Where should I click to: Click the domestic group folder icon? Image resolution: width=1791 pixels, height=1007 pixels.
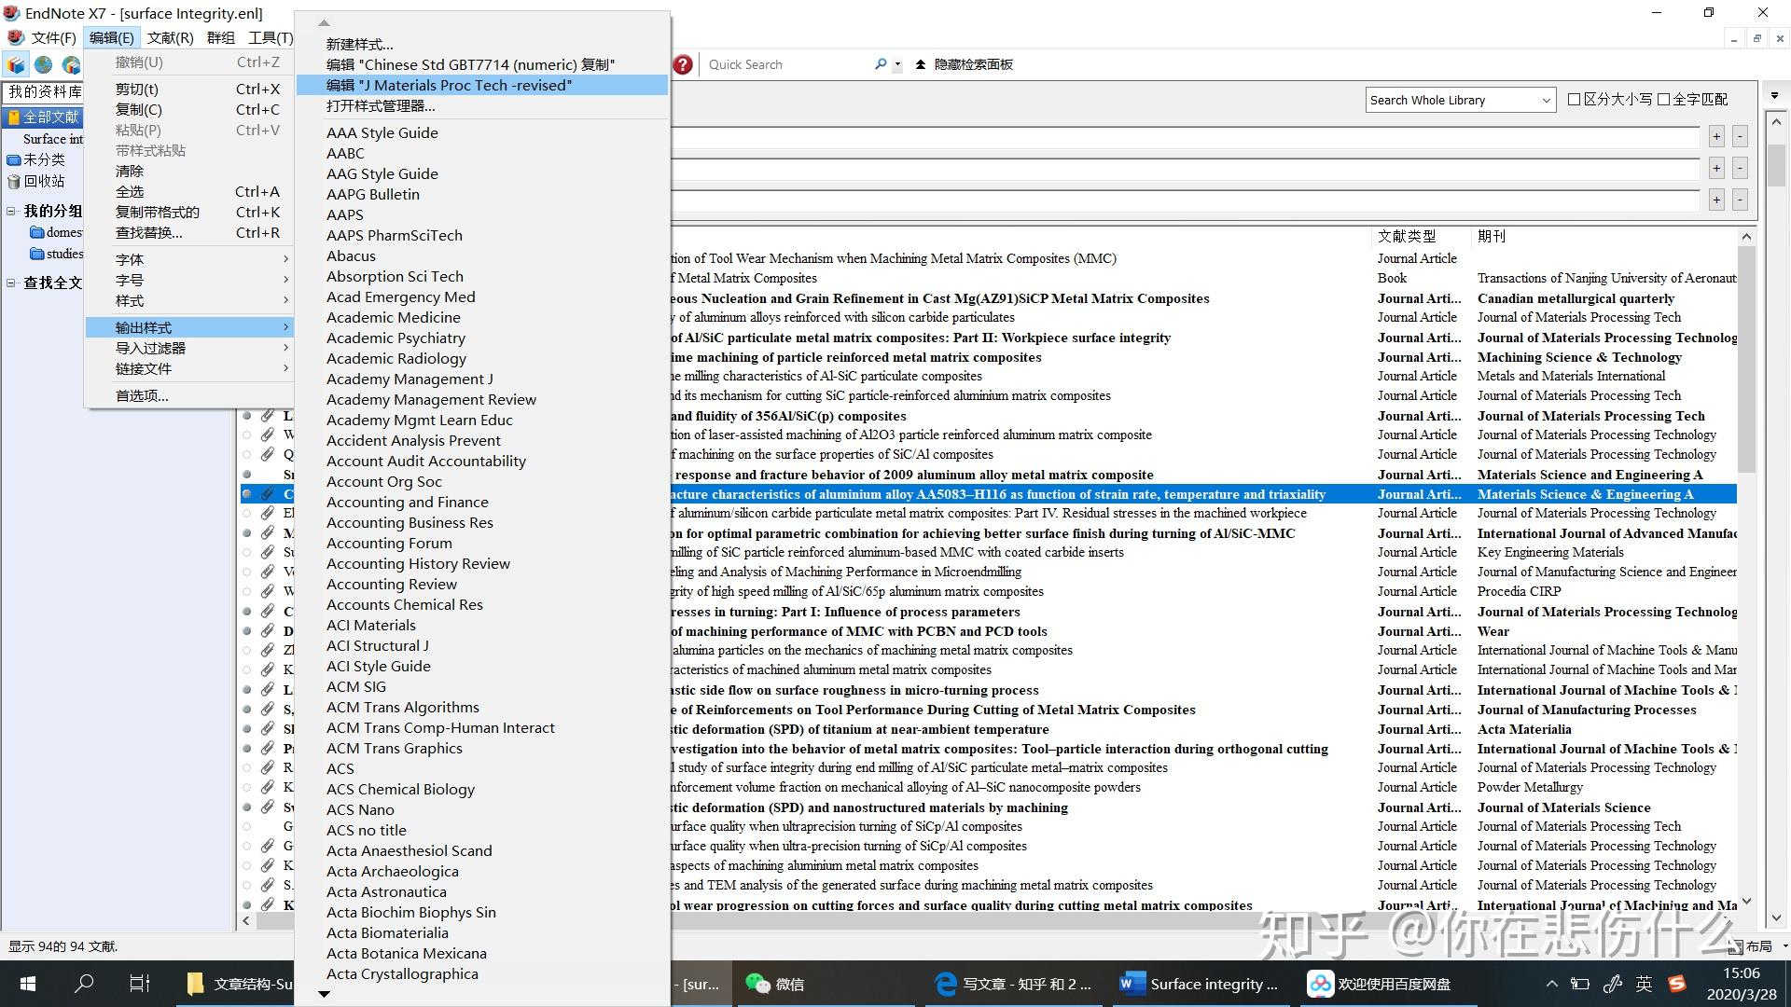coord(37,232)
